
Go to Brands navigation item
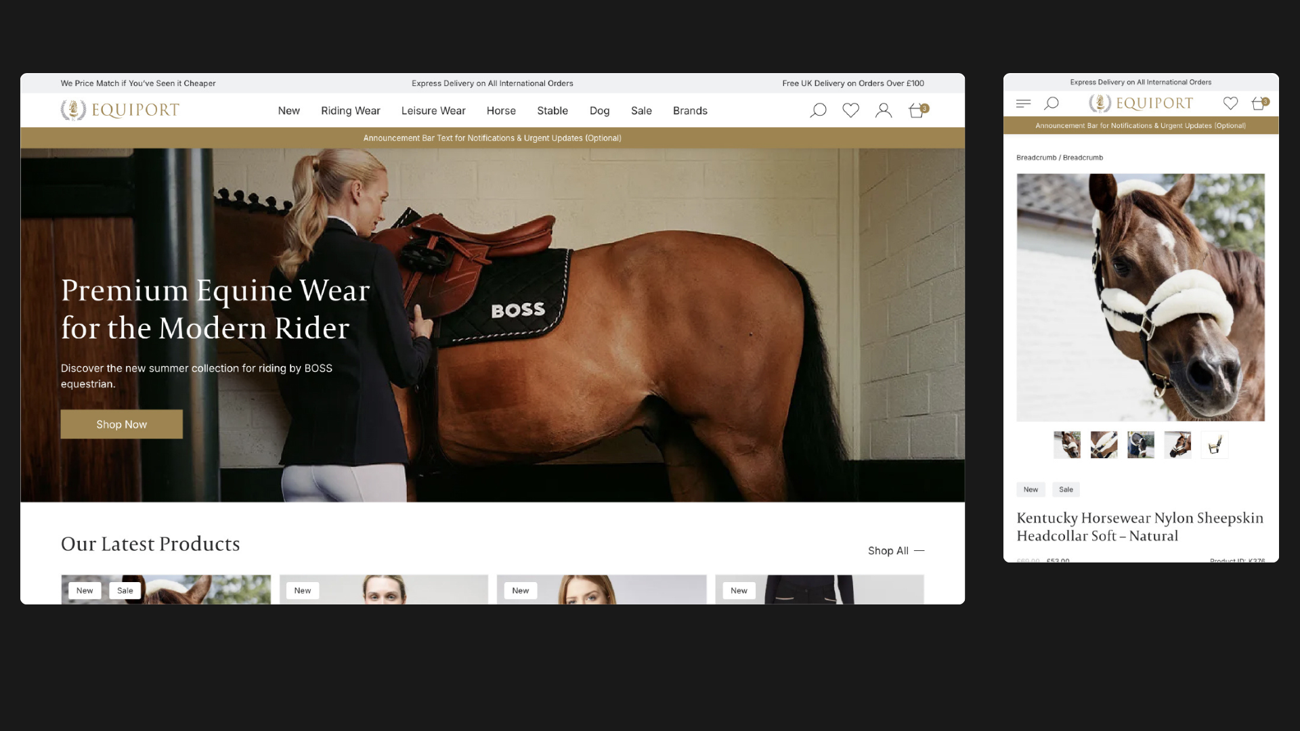(x=690, y=111)
